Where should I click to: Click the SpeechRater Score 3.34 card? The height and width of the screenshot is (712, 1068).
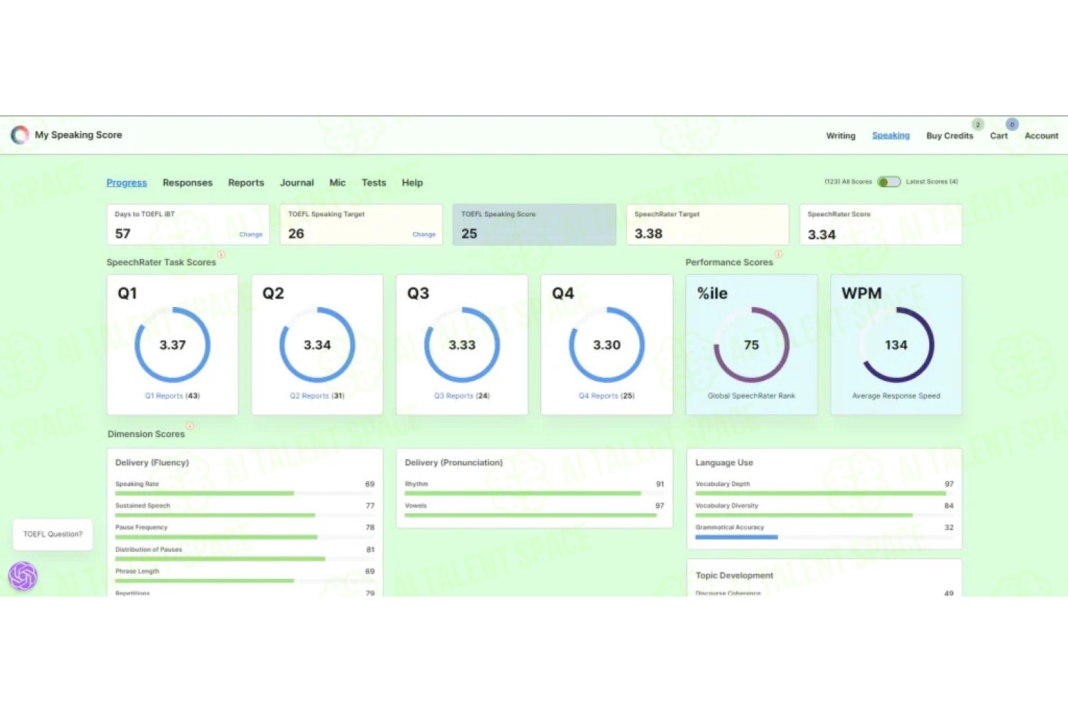[x=881, y=225]
